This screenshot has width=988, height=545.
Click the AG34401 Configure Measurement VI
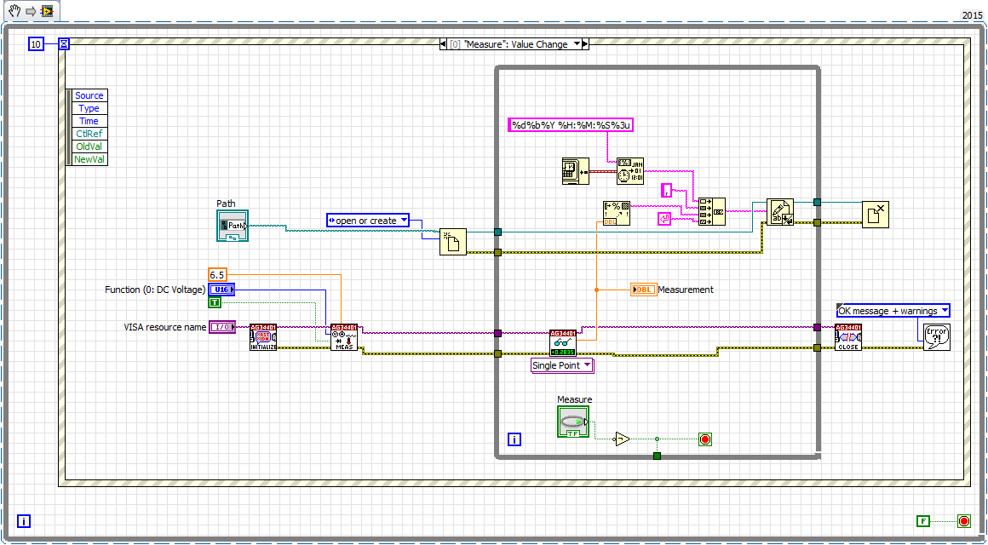coord(344,337)
